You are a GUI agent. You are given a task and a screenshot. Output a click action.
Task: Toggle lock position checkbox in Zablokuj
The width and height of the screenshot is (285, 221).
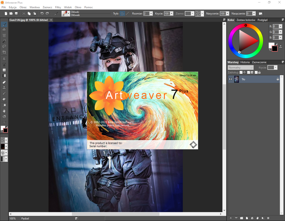pos(241,72)
